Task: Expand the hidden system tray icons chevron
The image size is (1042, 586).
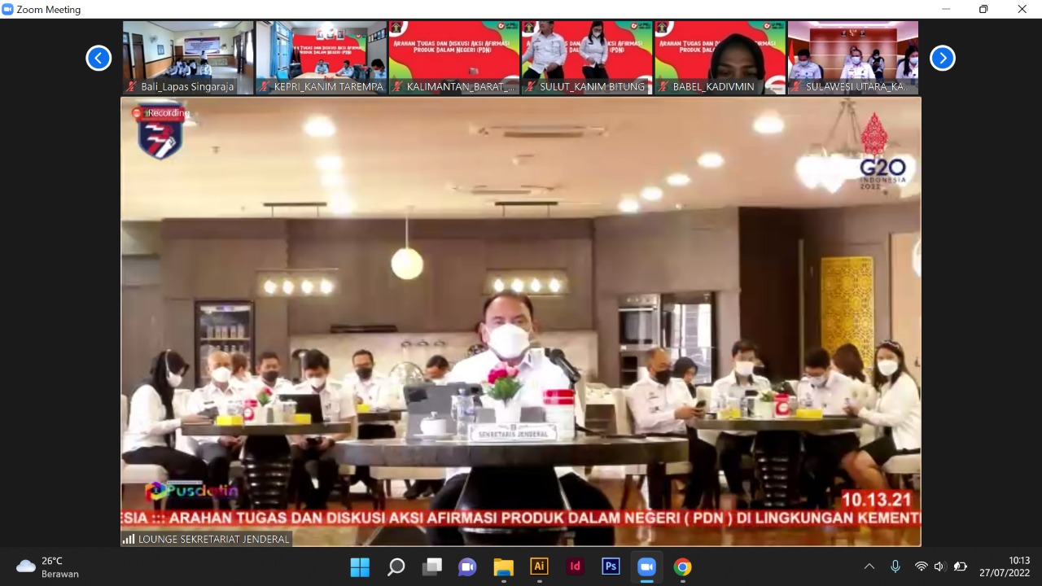Action: tap(869, 566)
